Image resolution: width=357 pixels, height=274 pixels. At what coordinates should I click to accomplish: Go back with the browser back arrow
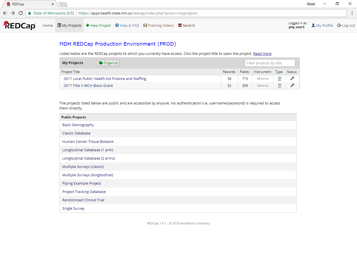tap(5, 13)
